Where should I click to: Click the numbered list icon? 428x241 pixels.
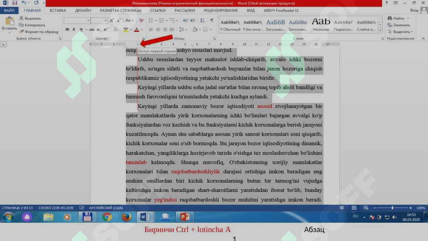162,21
